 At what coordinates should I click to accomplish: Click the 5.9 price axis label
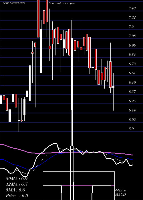131,129
